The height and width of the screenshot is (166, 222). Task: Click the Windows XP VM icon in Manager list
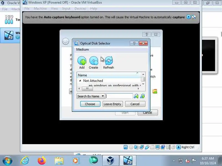tap(9, 35)
